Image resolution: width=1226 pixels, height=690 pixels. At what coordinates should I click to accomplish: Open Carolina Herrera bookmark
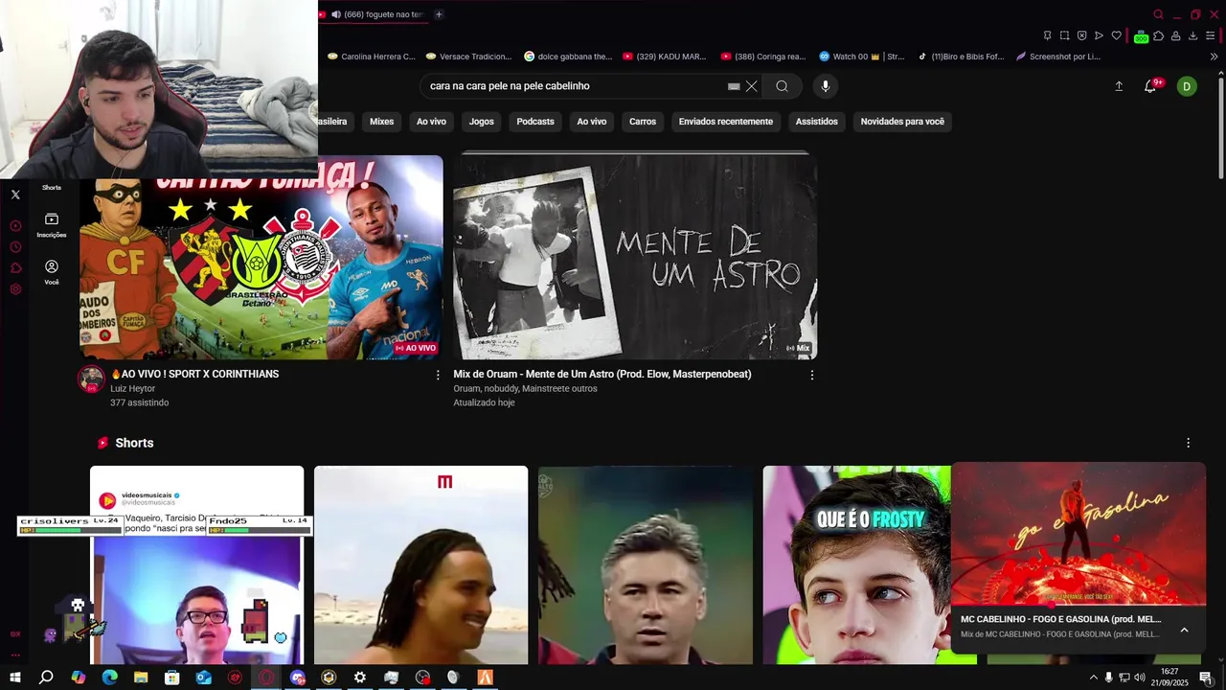pos(372,57)
